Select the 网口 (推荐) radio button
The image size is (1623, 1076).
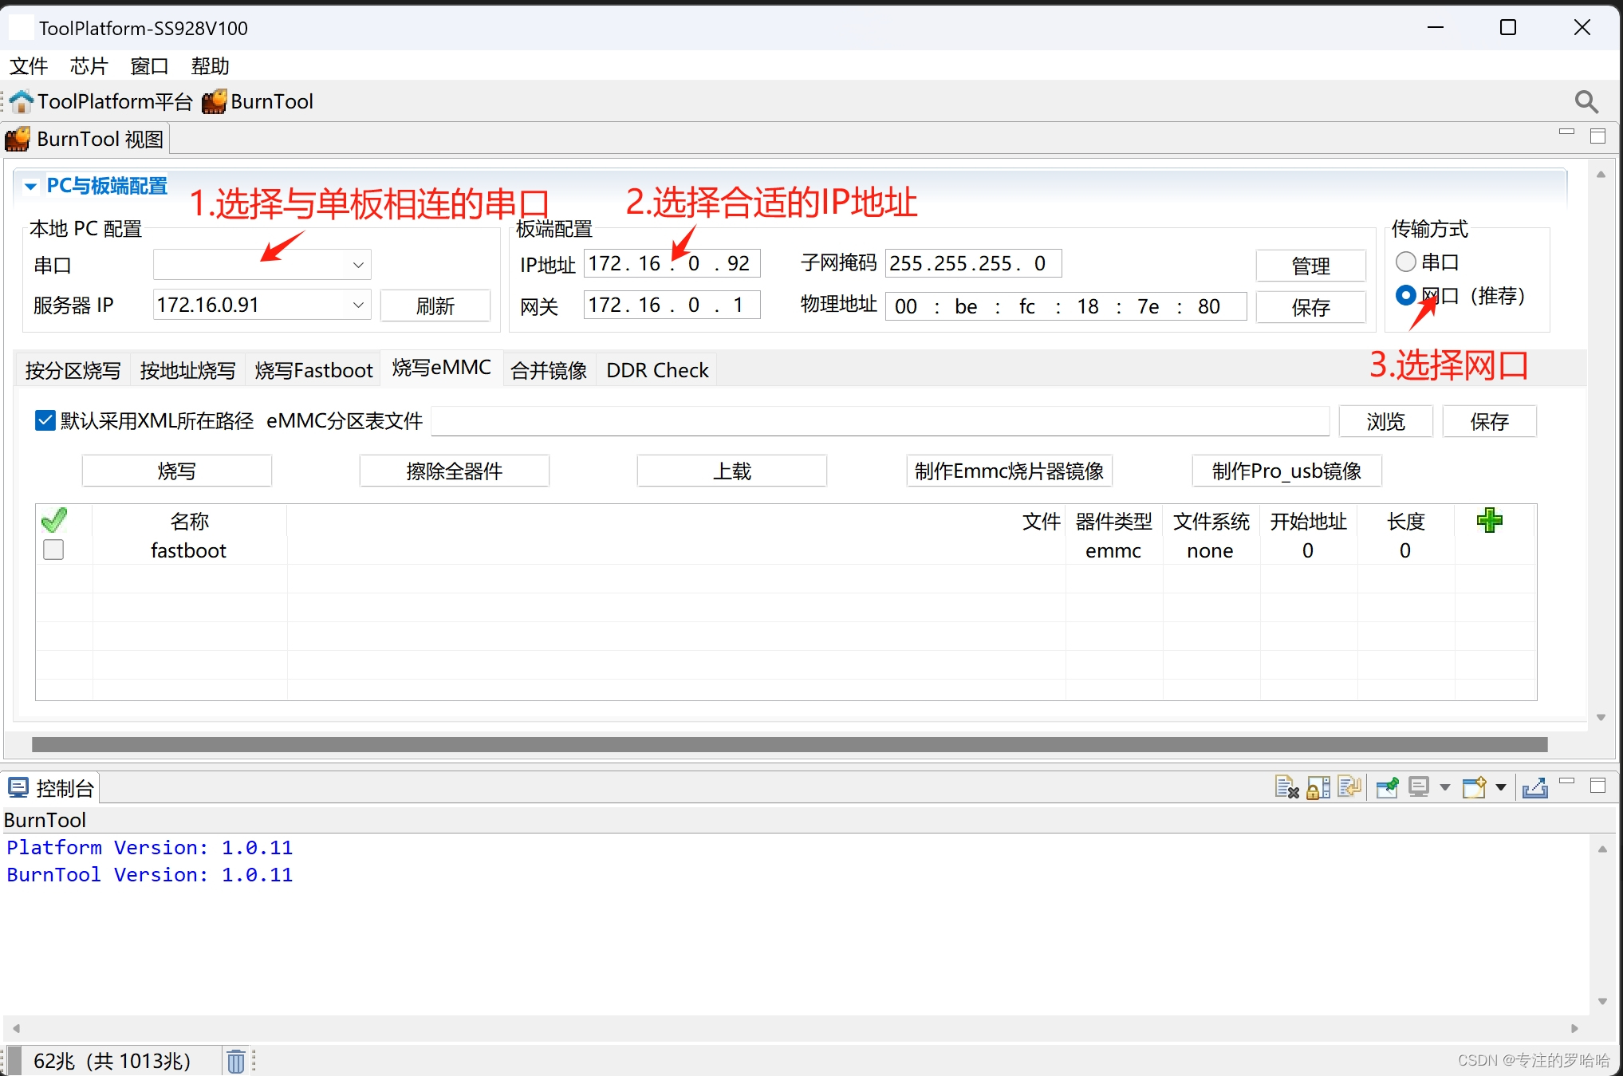1406,295
